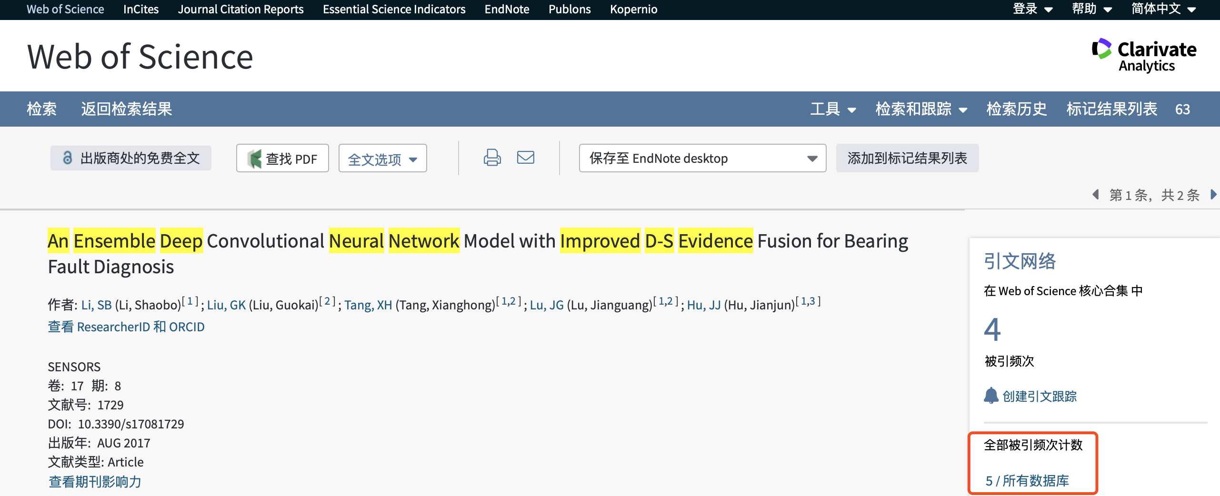Click the citation count 4
Image resolution: width=1220 pixels, height=496 pixels.
pyautogui.click(x=992, y=329)
